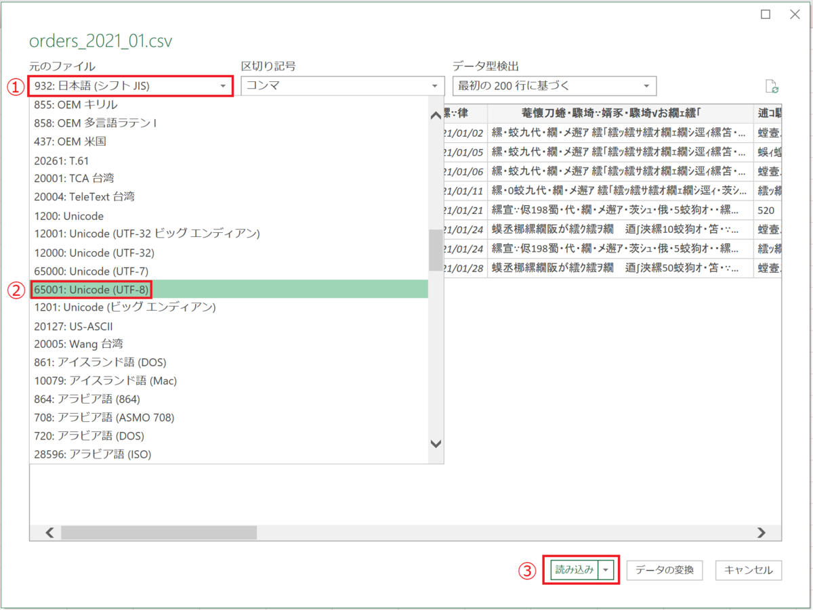Open the 区切り記号 delimiter dropdown
Image resolution: width=813 pixels, height=610 pixels.
coord(433,86)
